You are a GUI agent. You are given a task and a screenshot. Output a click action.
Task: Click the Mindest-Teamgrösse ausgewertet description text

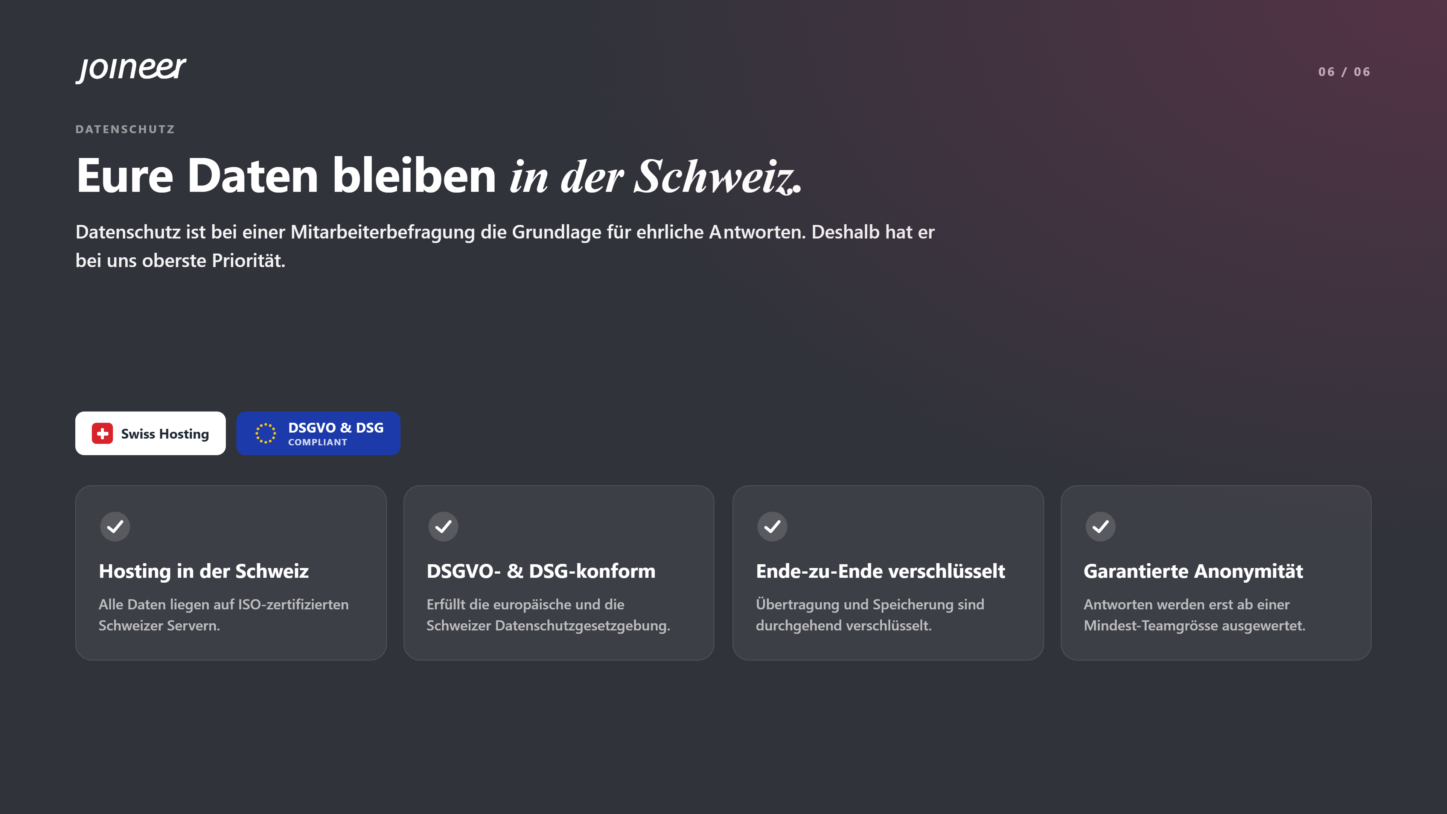coord(1194,615)
